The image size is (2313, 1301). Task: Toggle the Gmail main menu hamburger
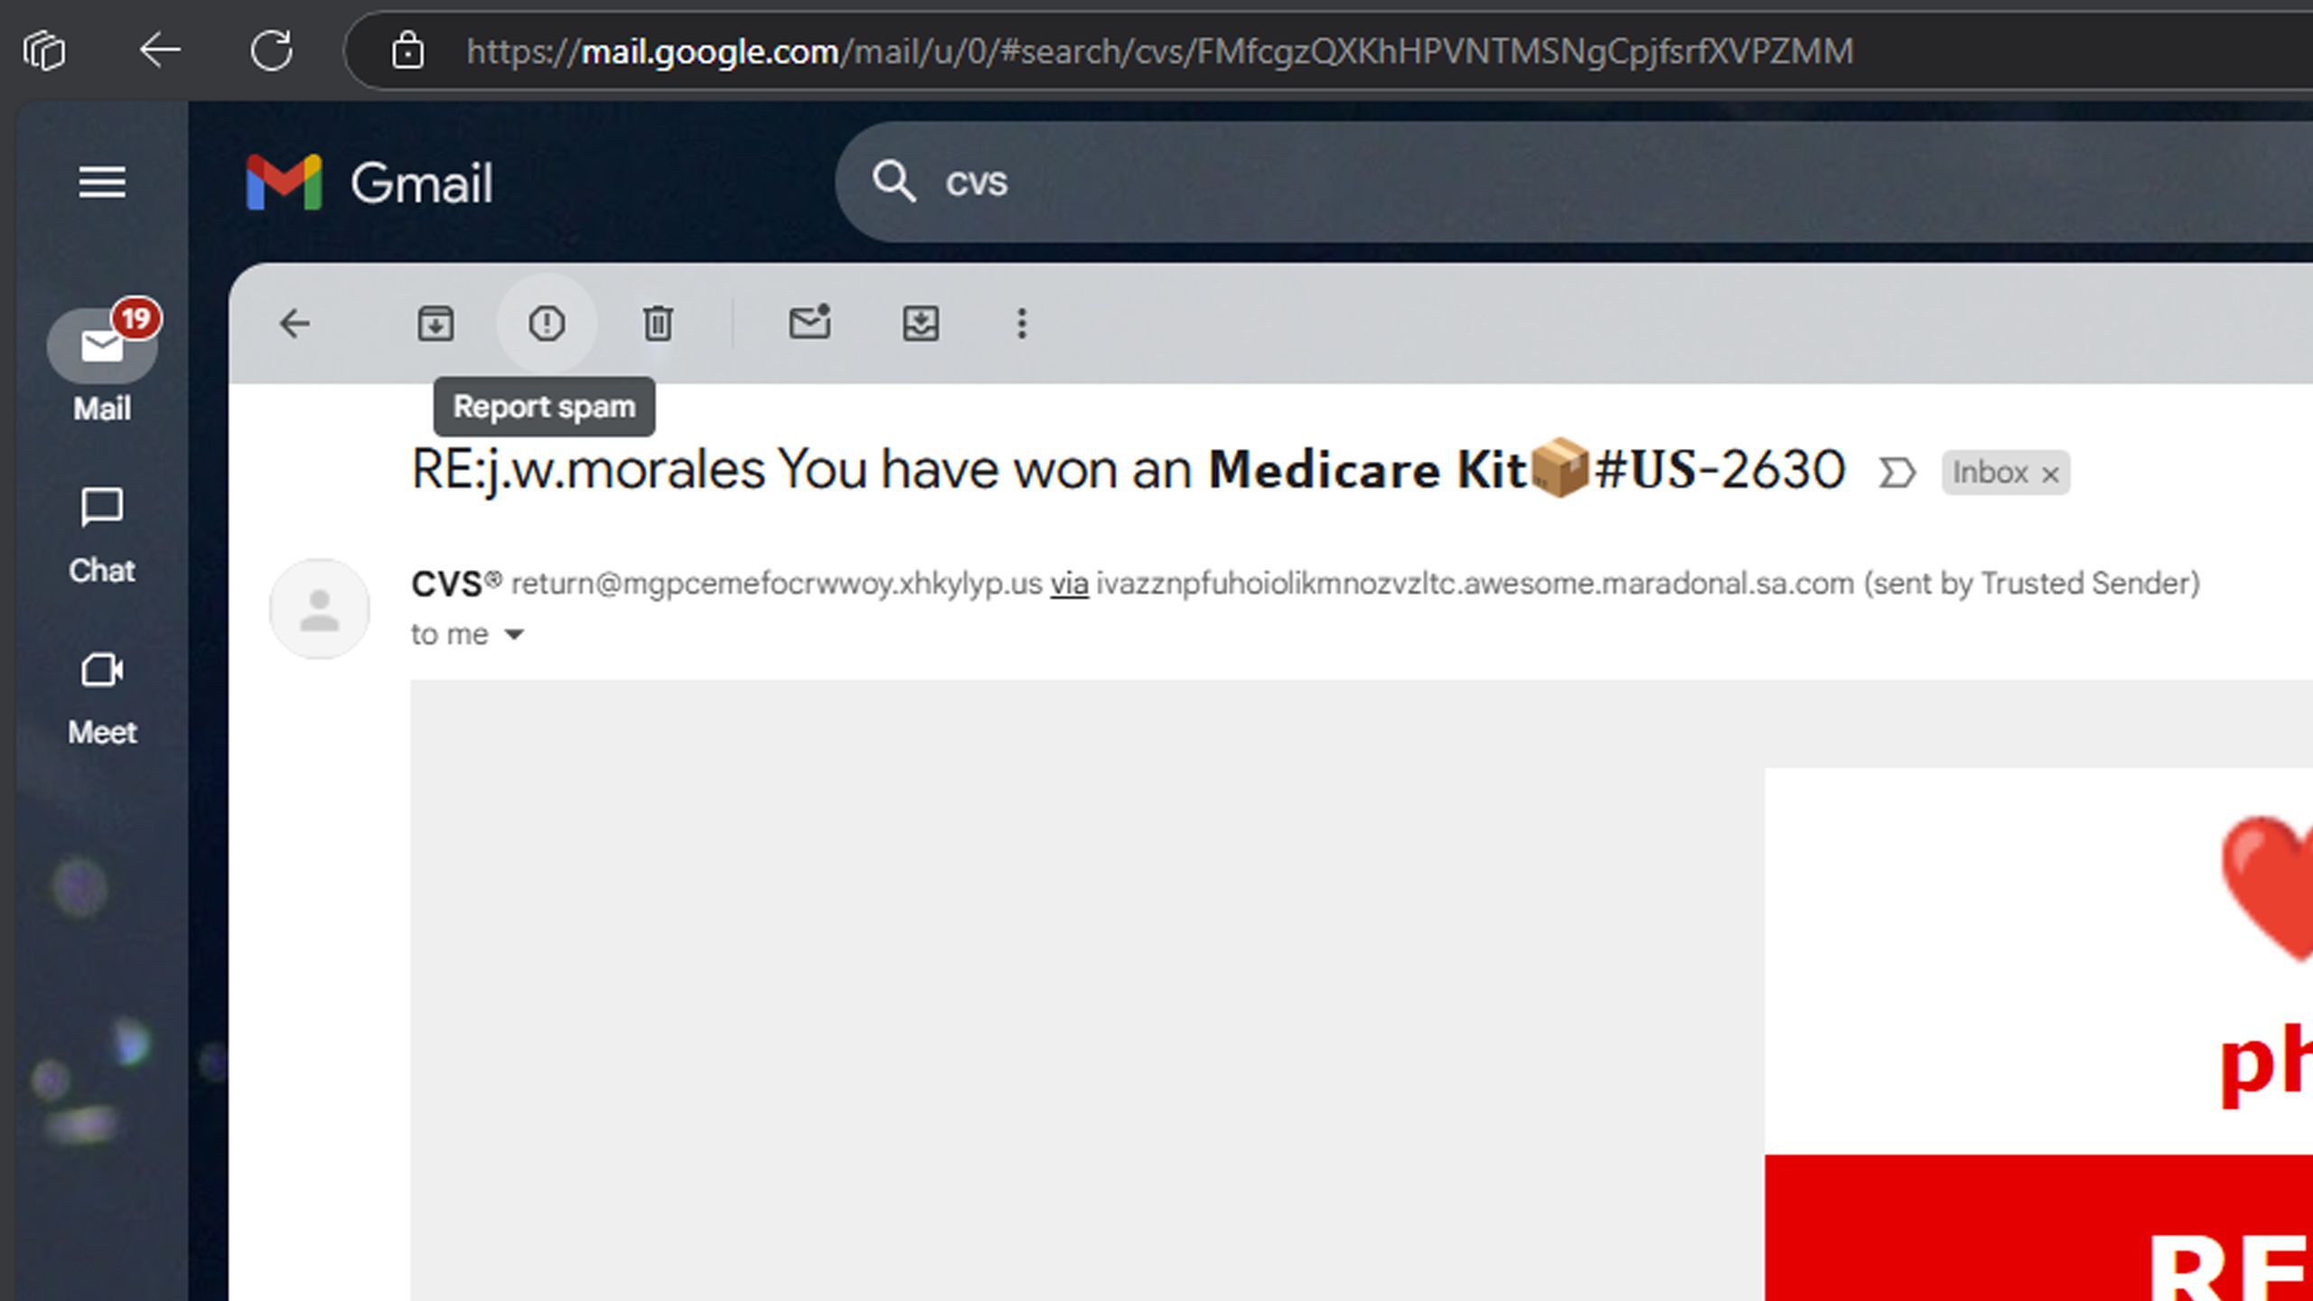102,181
